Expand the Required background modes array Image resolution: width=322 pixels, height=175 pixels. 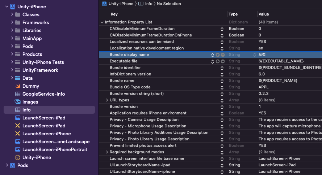(107, 152)
